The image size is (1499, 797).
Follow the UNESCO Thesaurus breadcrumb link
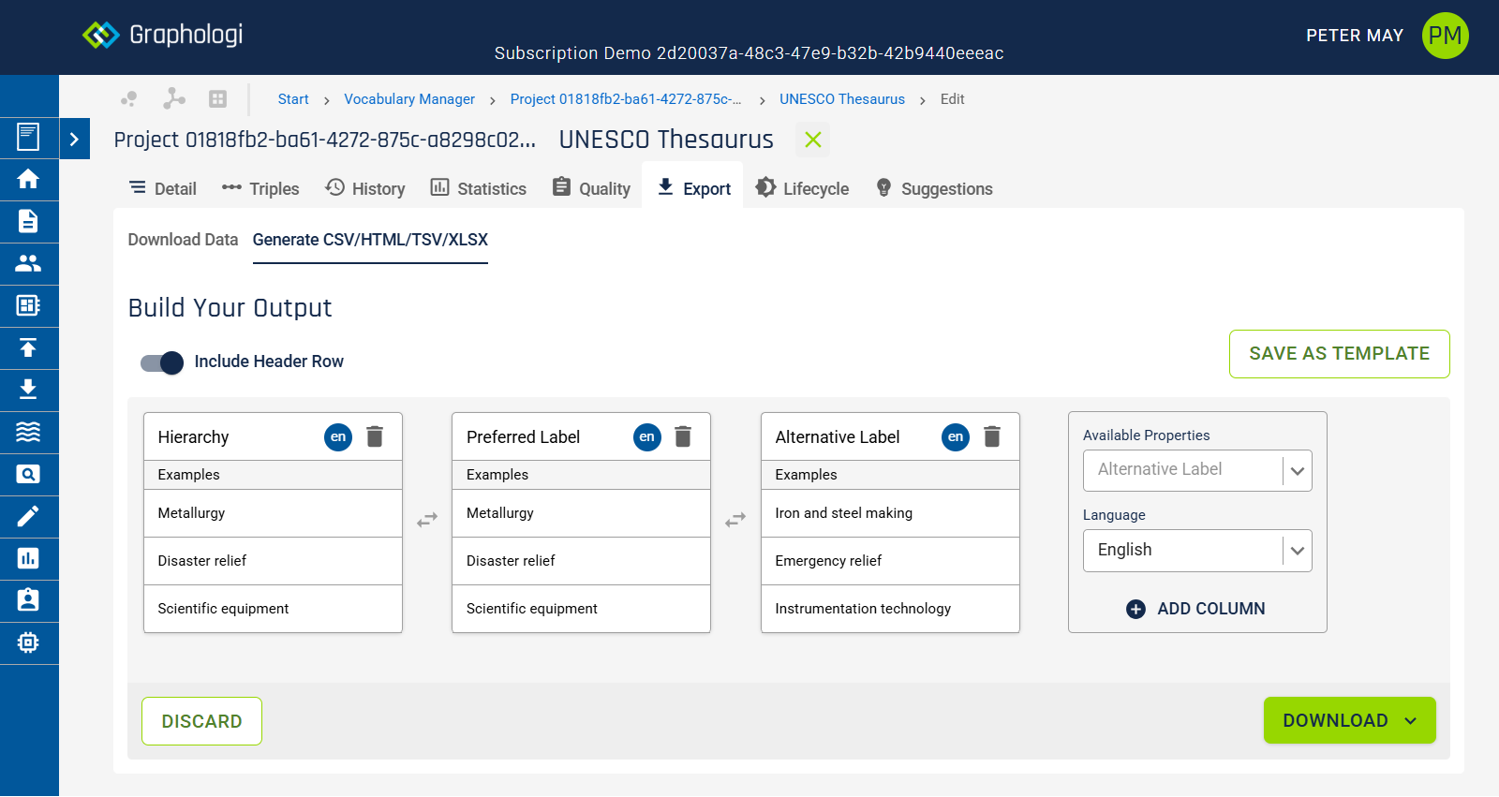(x=842, y=99)
